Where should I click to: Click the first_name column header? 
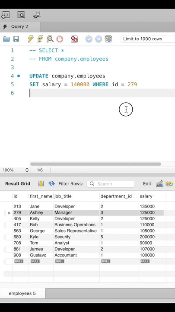(41, 196)
